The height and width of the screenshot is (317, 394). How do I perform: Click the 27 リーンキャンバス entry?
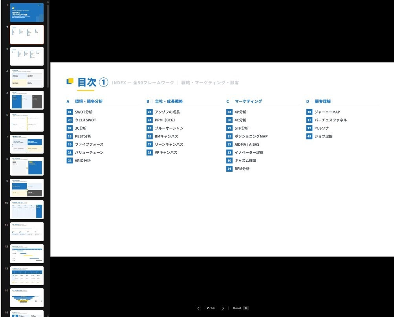[165, 145]
